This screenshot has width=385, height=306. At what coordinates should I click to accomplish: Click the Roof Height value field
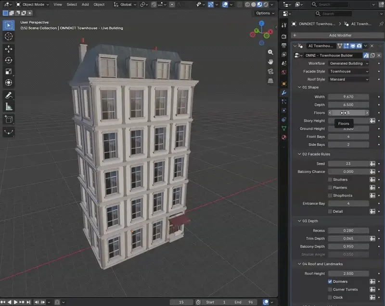tap(348, 273)
